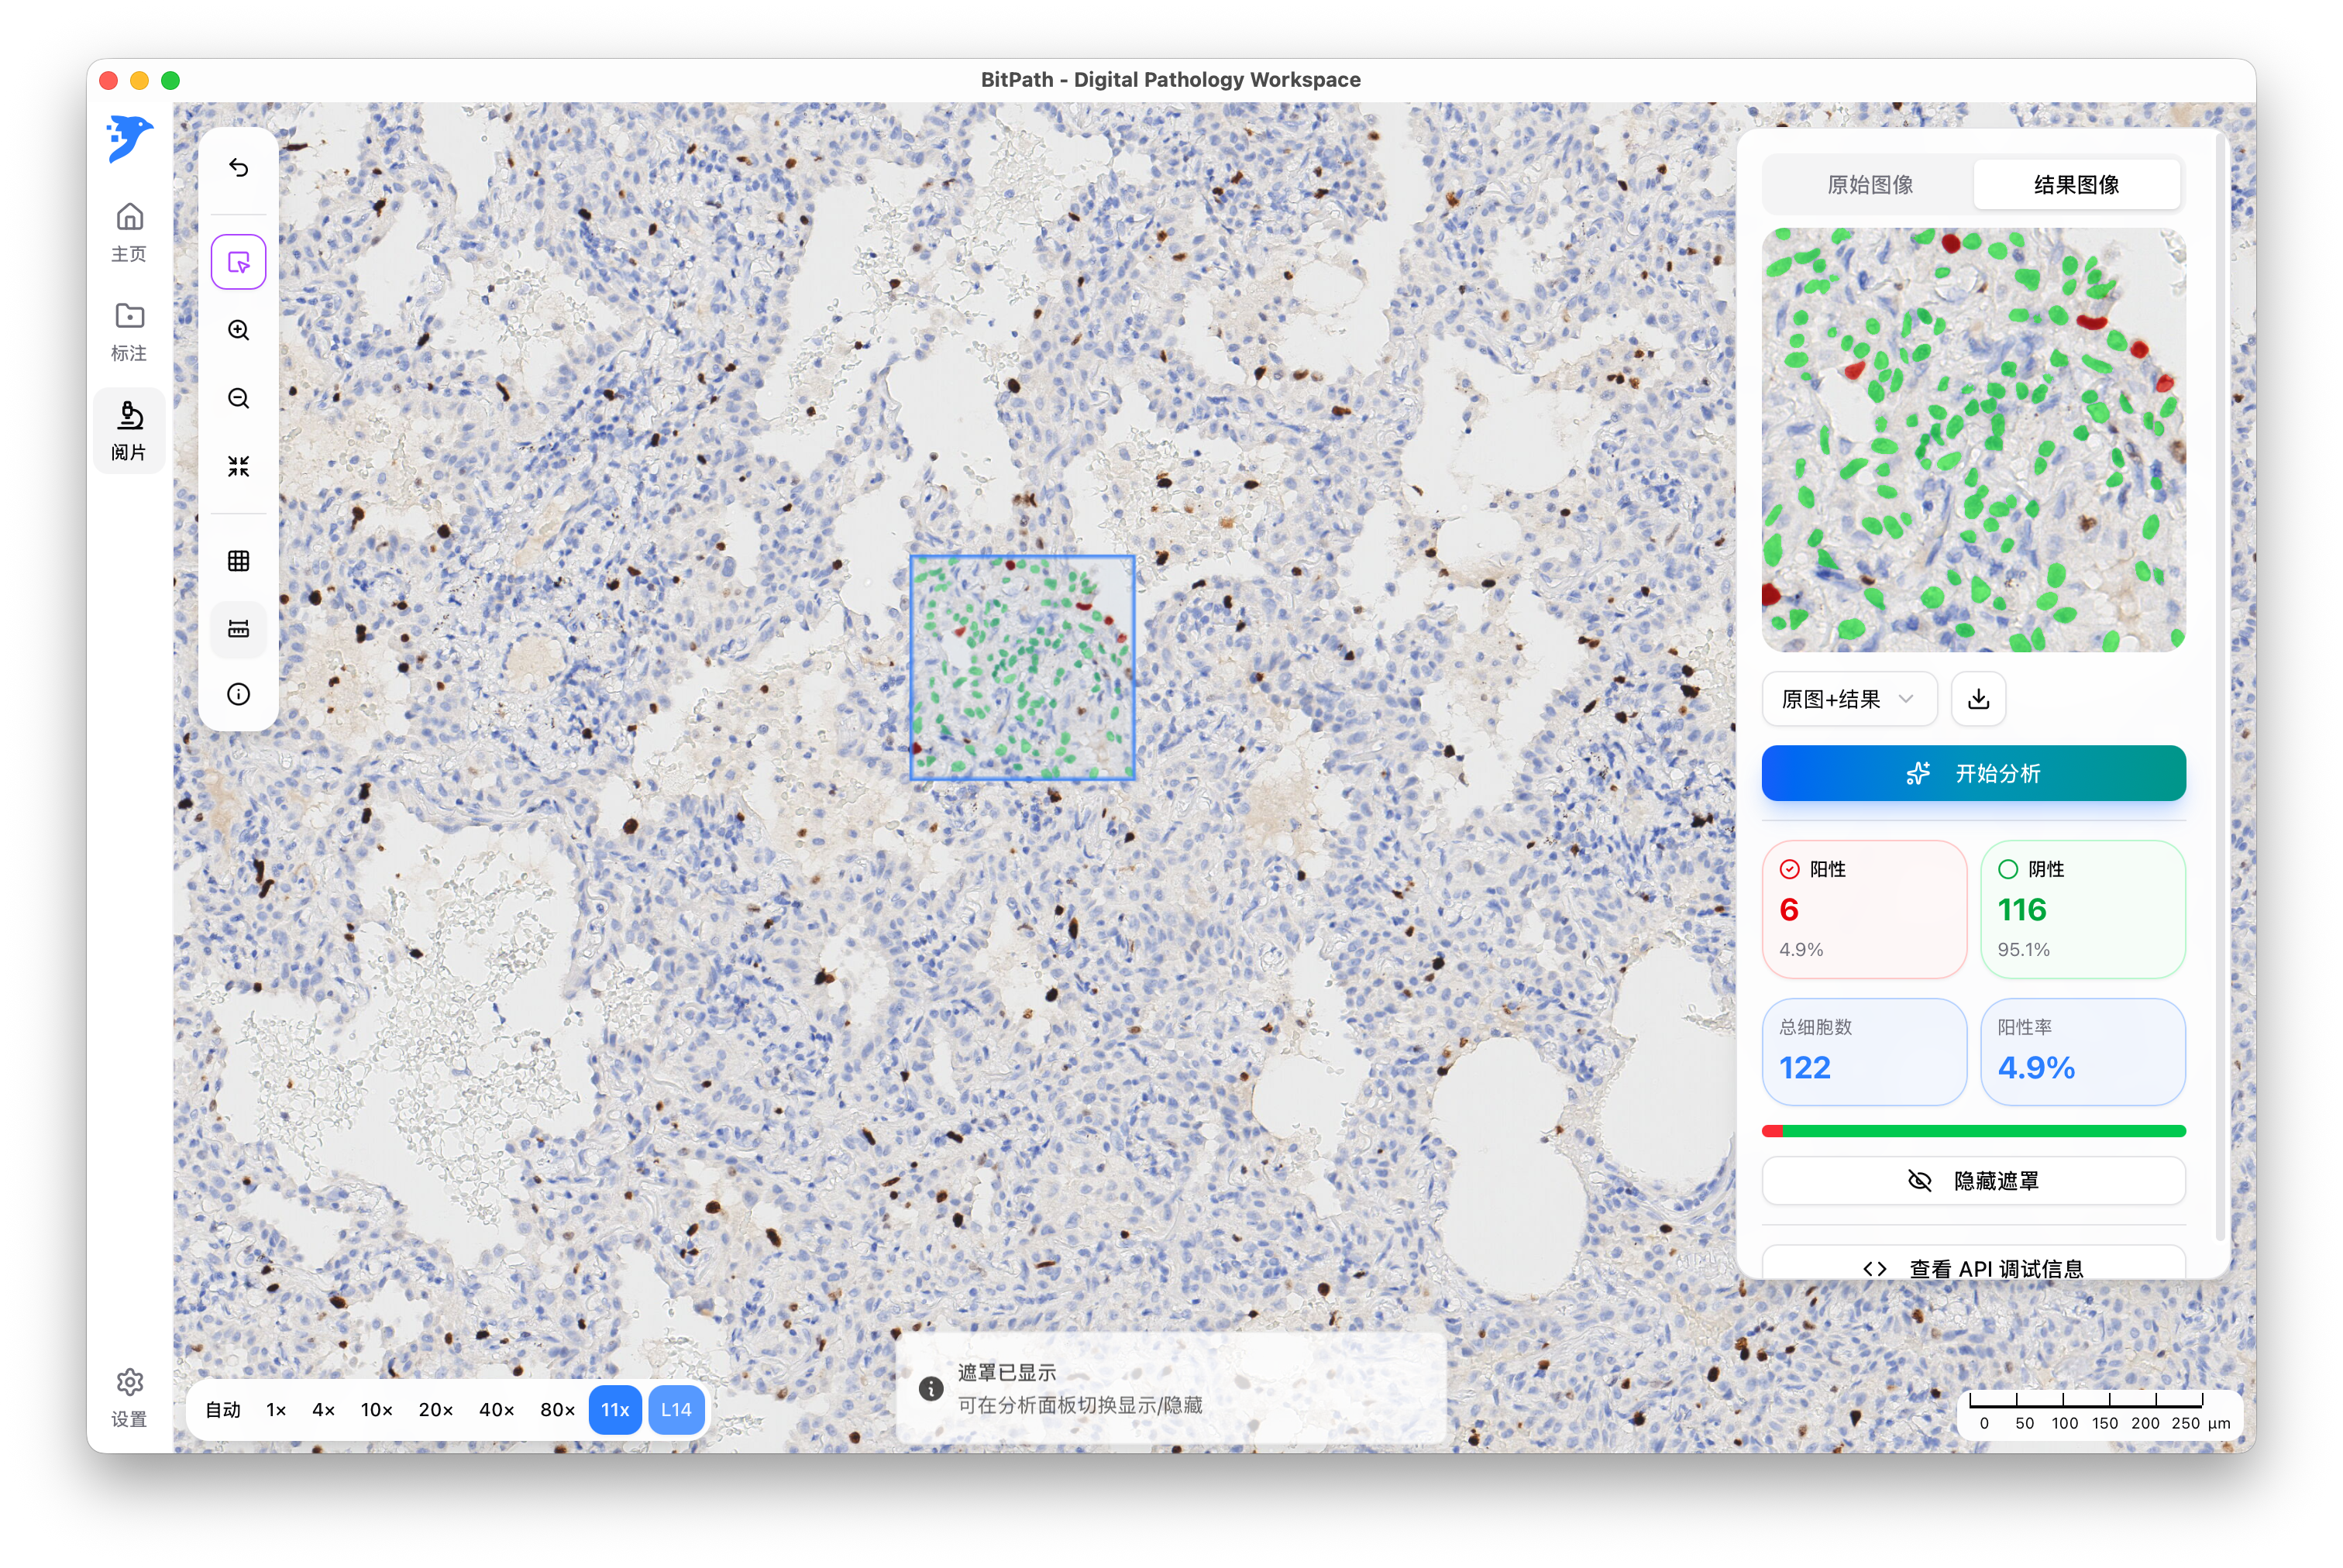Click the fit-to-screen collapse arrows tool
Image resolution: width=2343 pixels, height=1568 pixels.
238,466
